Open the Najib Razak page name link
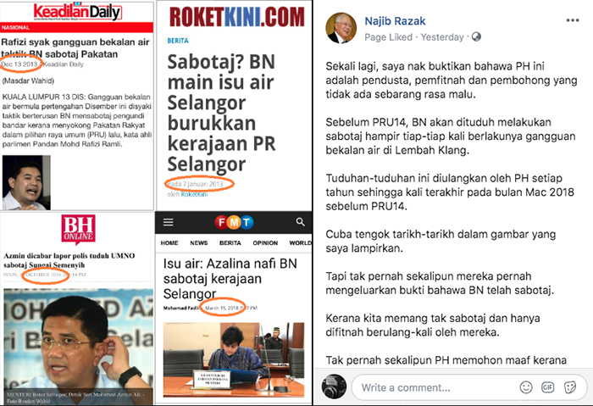 click(x=395, y=21)
